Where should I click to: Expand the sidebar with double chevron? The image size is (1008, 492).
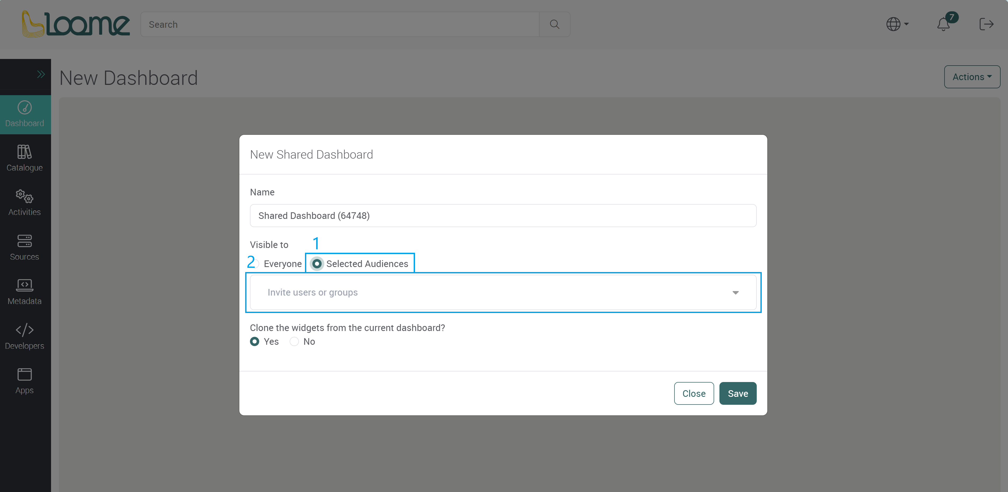(41, 74)
